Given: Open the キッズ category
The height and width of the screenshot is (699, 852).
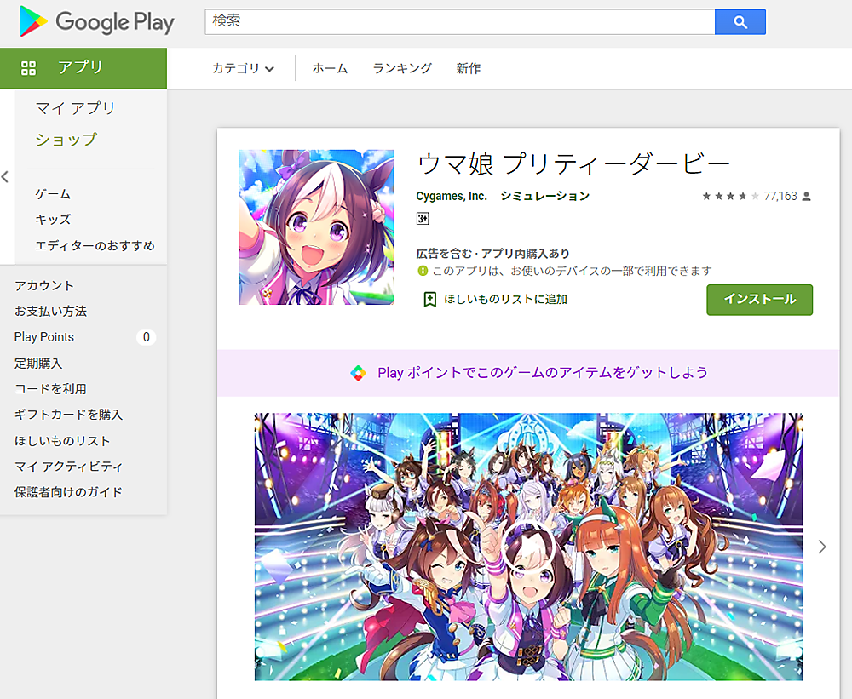Looking at the screenshot, I should pos(53,220).
